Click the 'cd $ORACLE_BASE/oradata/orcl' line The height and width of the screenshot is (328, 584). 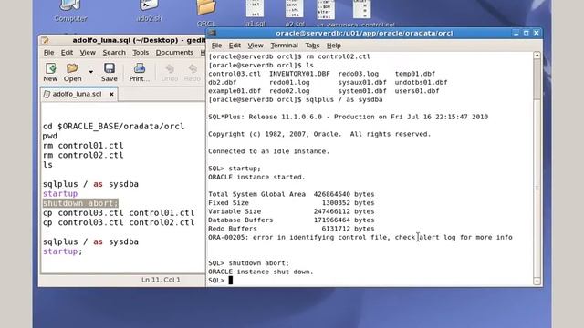tap(113, 126)
